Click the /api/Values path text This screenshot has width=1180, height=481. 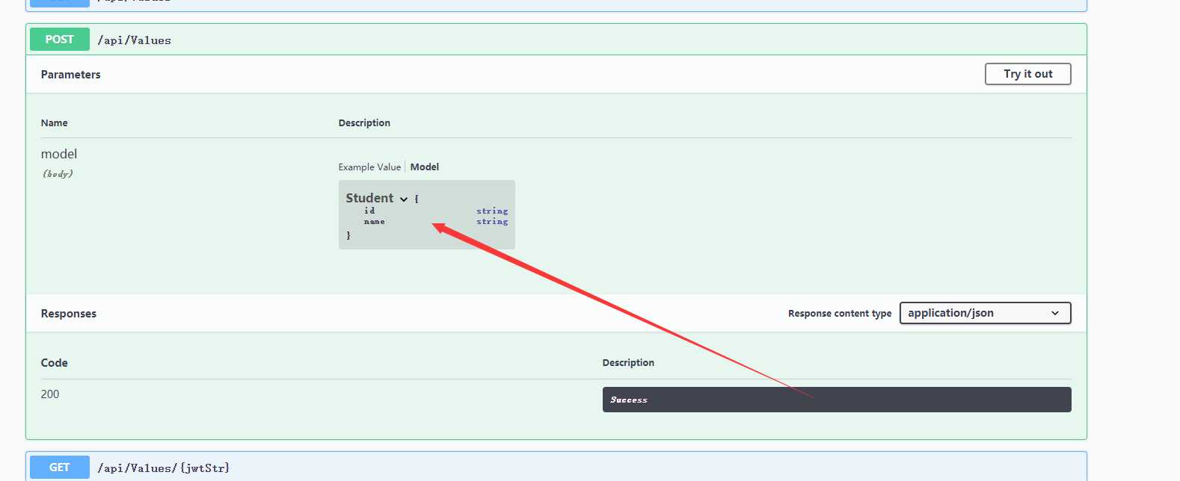point(135,40)
